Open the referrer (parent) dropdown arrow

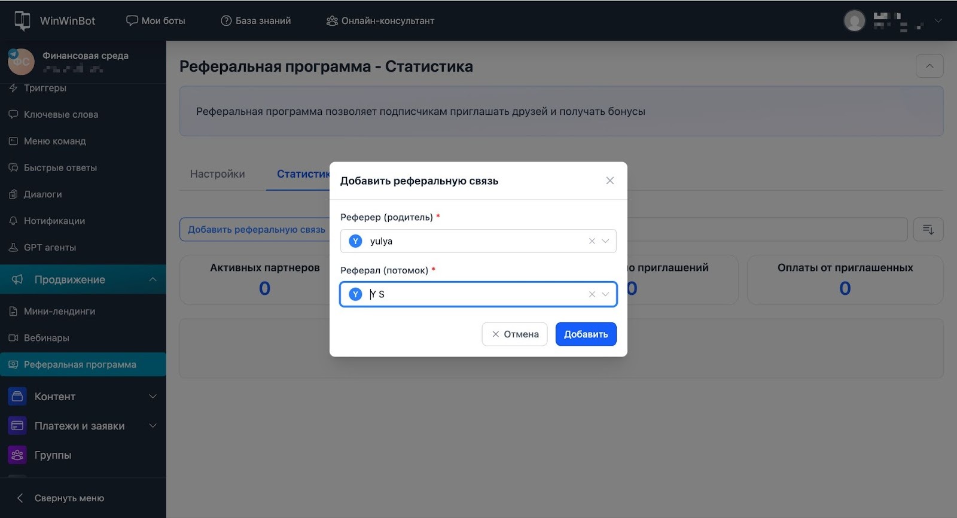tap(605, 241)
